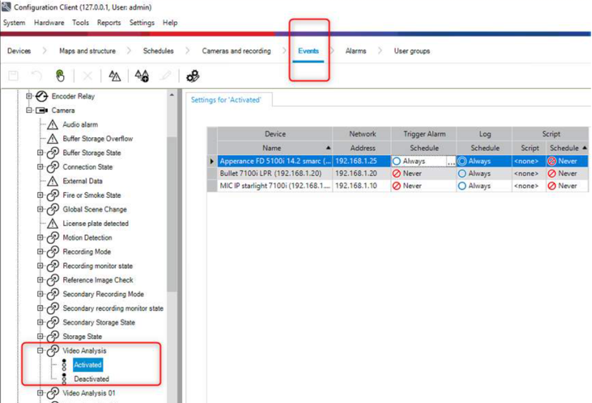Open trigger alarm schedule ellipsis for Apperance camera
Screen dimensions: 592x403
(451, 162)
